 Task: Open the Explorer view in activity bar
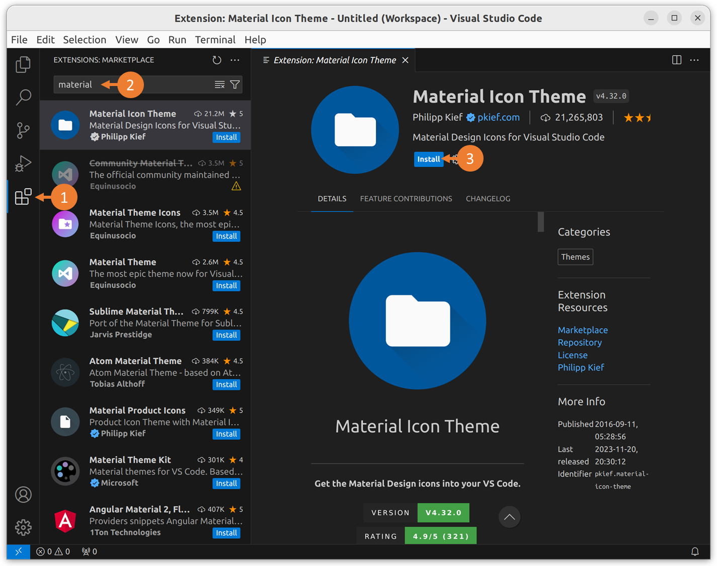[23, 64]
